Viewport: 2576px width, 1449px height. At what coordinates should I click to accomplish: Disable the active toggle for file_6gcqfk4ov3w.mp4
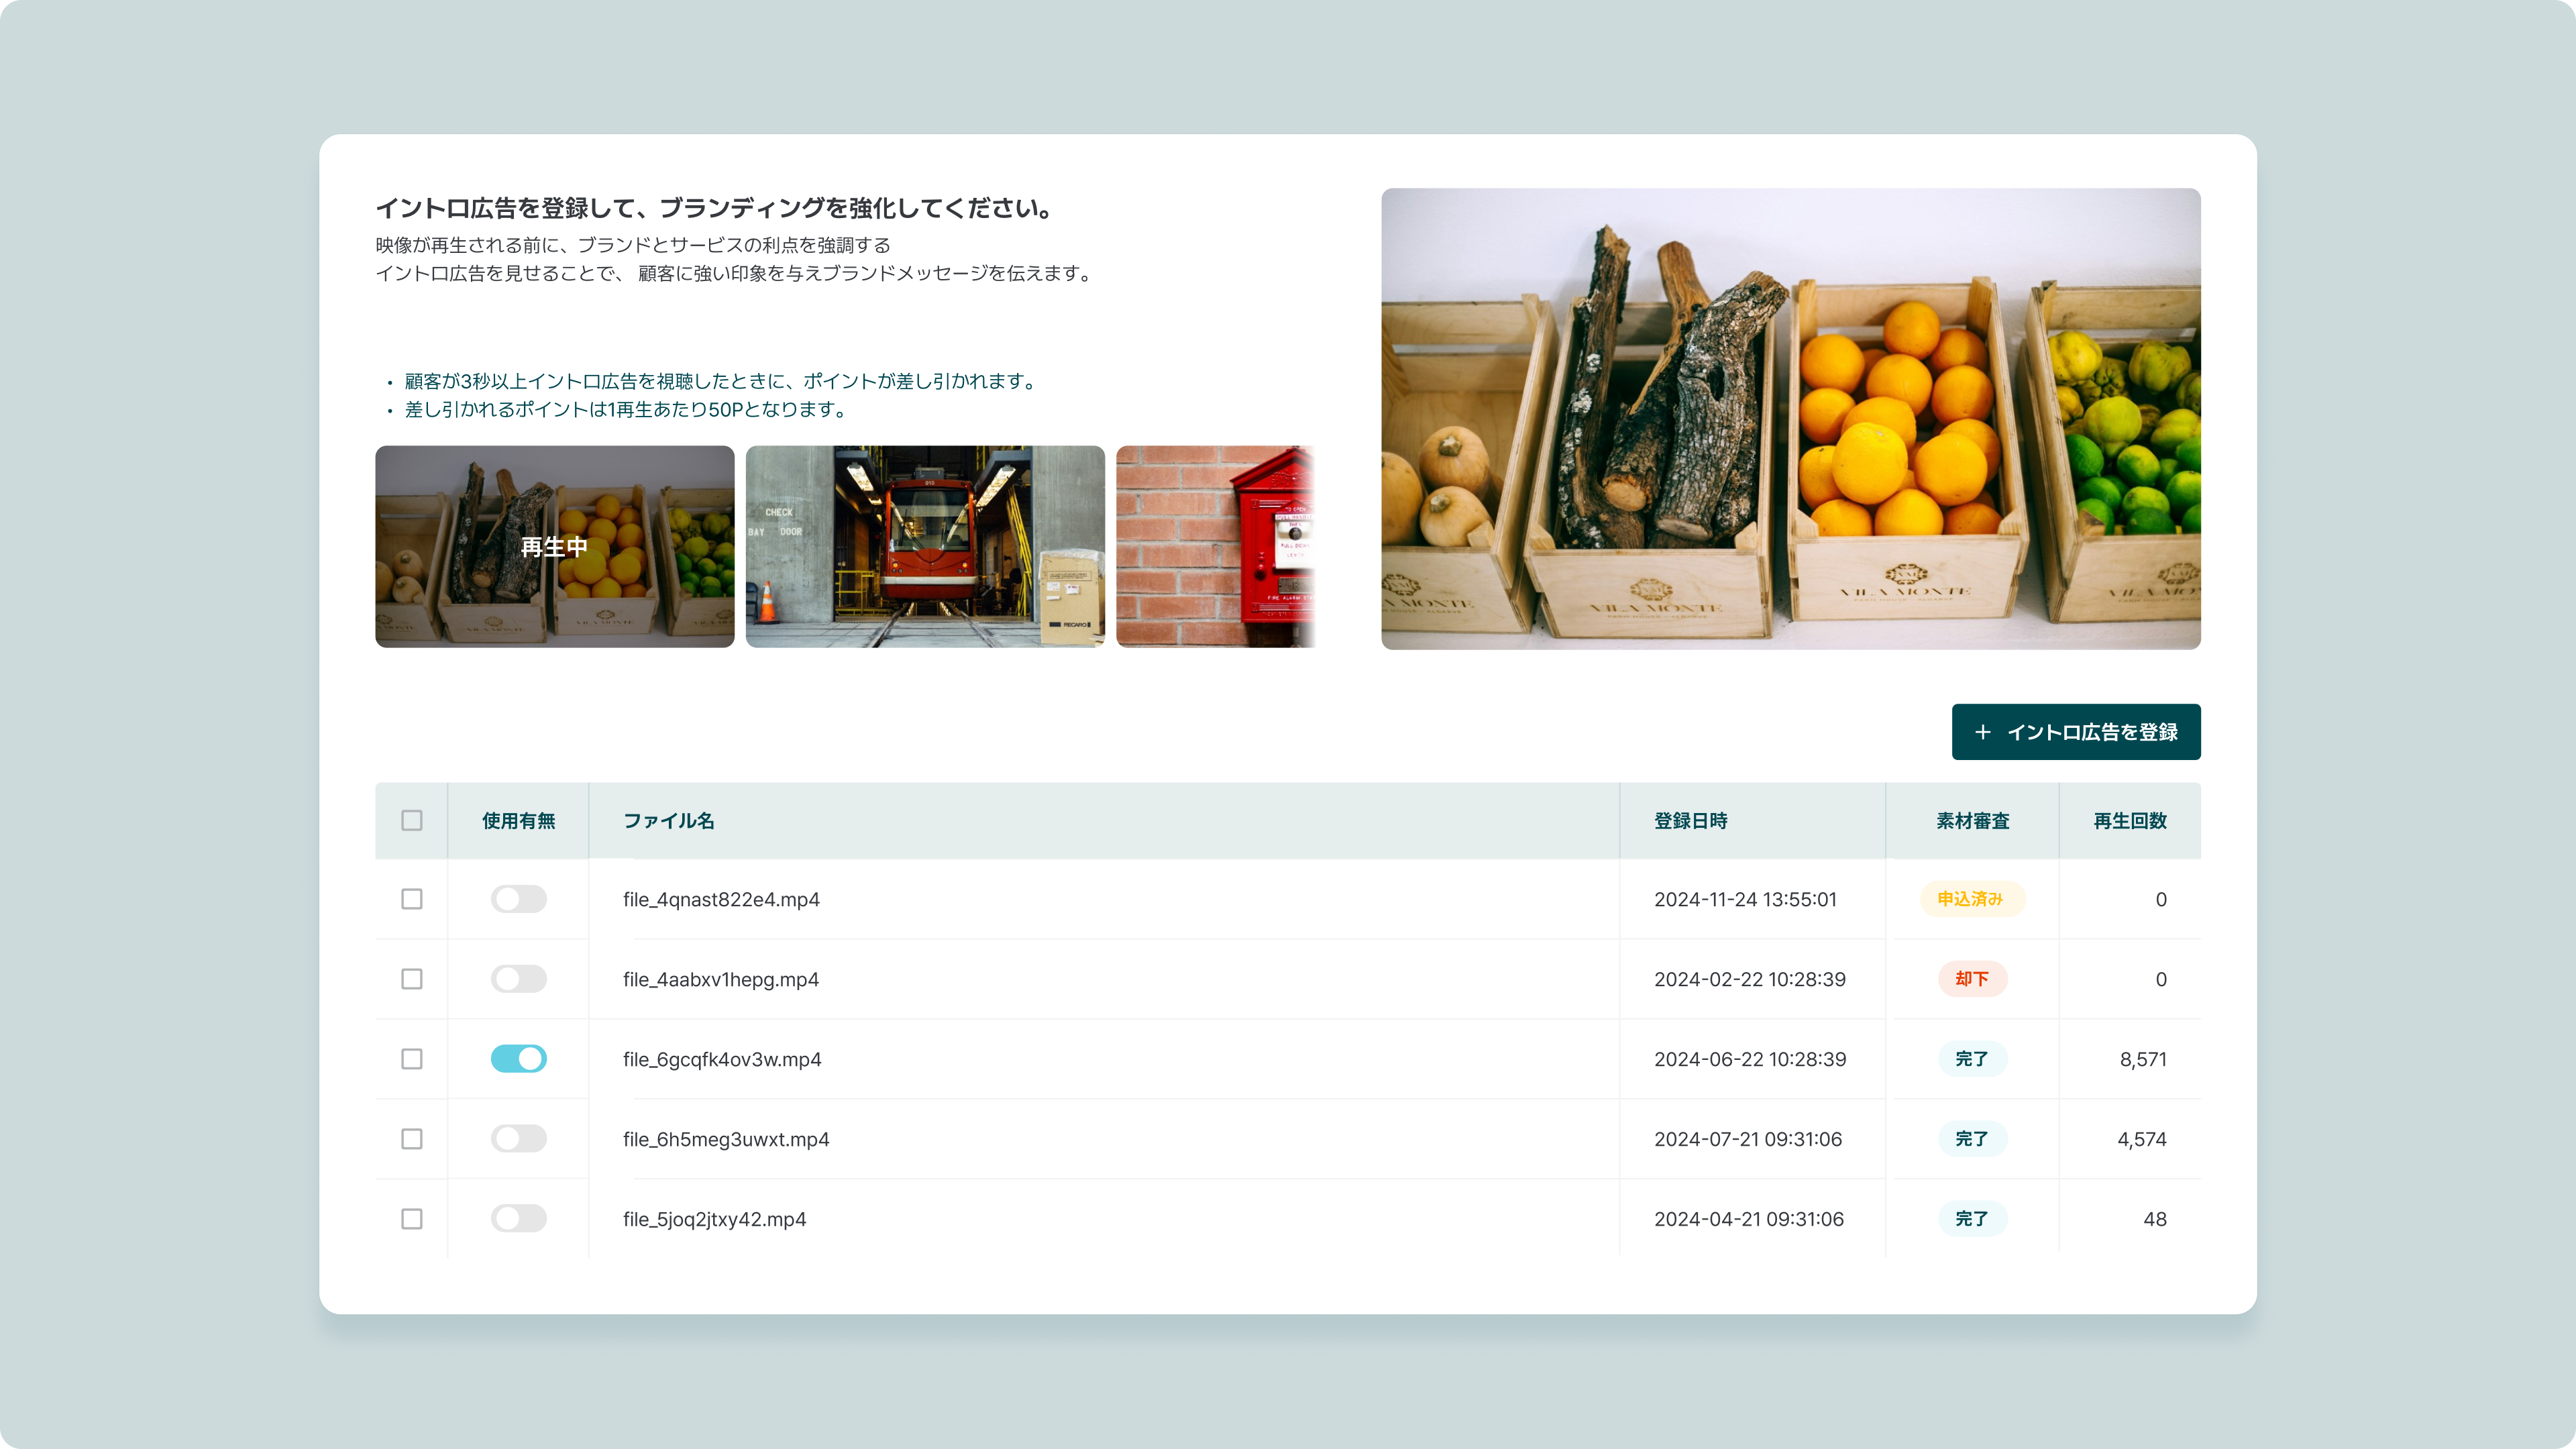click(x=518, y=1059)
